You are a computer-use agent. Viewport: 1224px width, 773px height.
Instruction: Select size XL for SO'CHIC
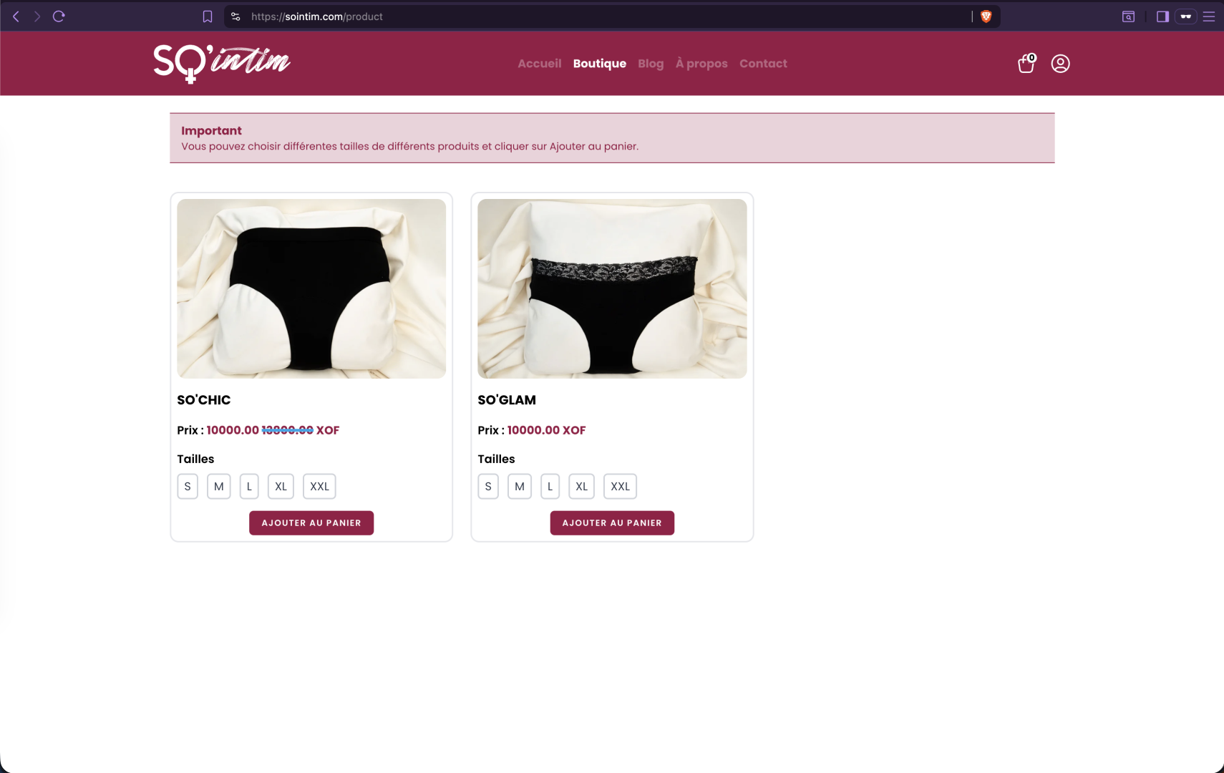(281, 487)
